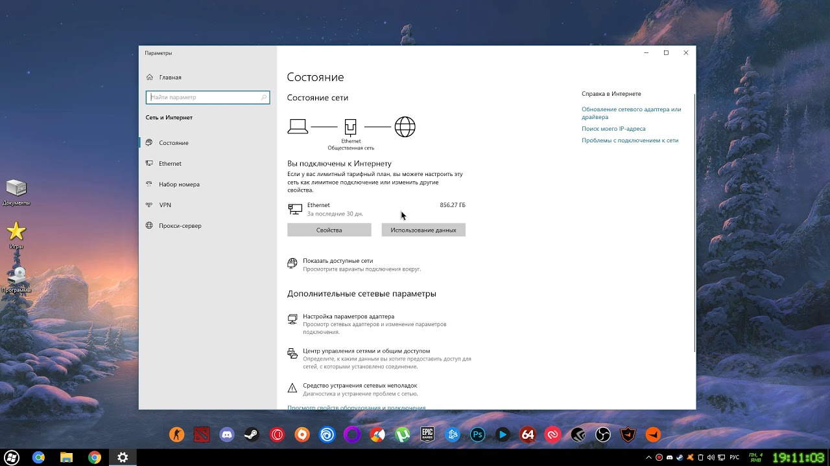Launch Battle.net from the dock
The image size is (830, 466).
pyautogui.click(x=453, y=434)
